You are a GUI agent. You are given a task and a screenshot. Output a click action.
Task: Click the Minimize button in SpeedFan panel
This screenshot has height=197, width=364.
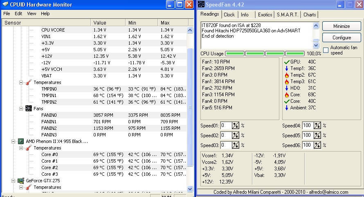point(342,26)
